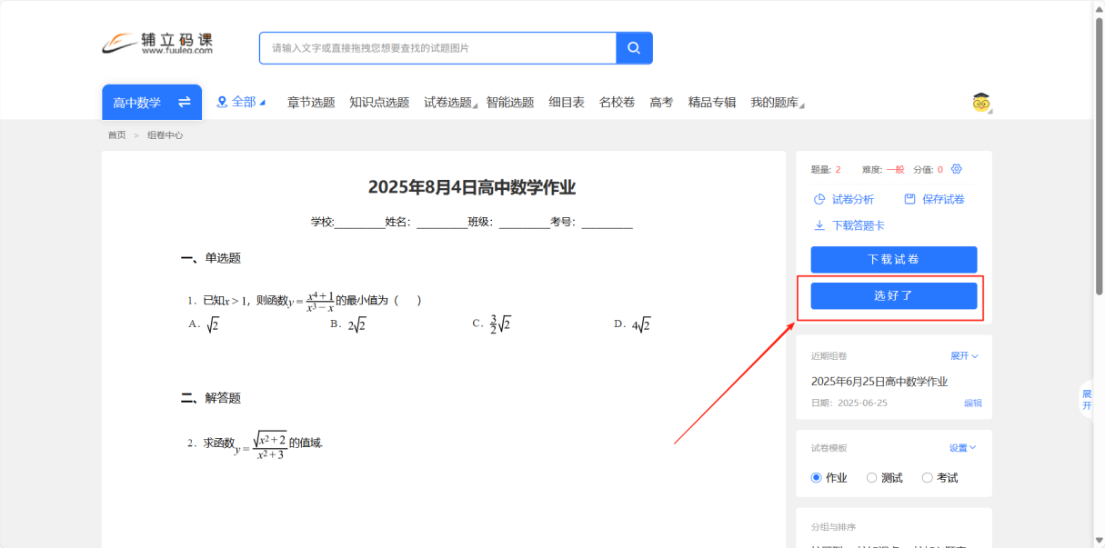Click the 姓名 blank field on paper
Image resolution: width=1105 pixels, height=548 pixels.
442,222
